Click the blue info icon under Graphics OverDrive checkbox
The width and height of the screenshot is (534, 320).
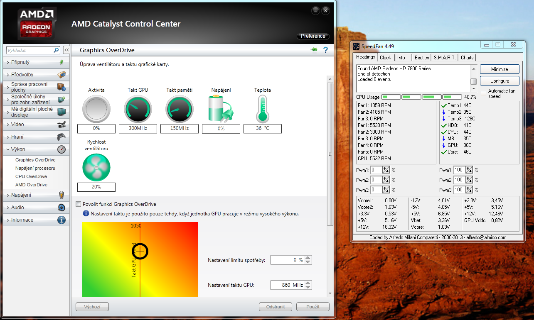click(x=86, y=214)
